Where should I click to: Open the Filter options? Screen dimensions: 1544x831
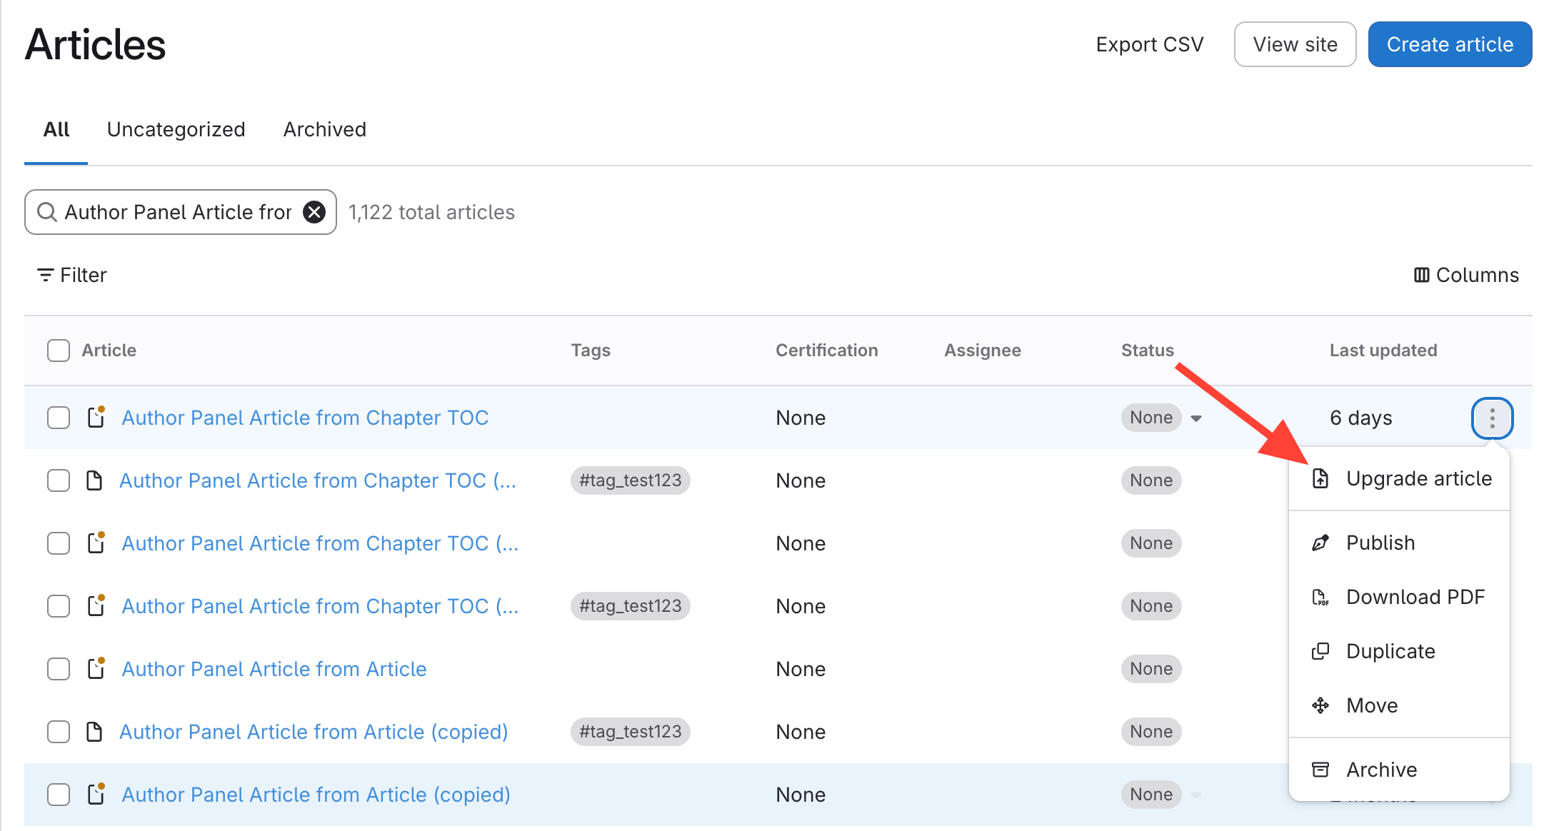point(71,275)
